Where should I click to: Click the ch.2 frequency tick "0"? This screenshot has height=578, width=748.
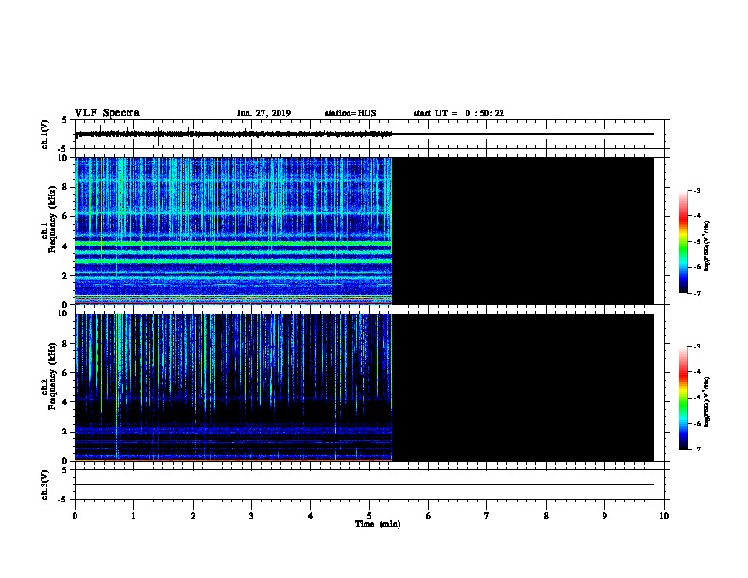coord(65,461)
